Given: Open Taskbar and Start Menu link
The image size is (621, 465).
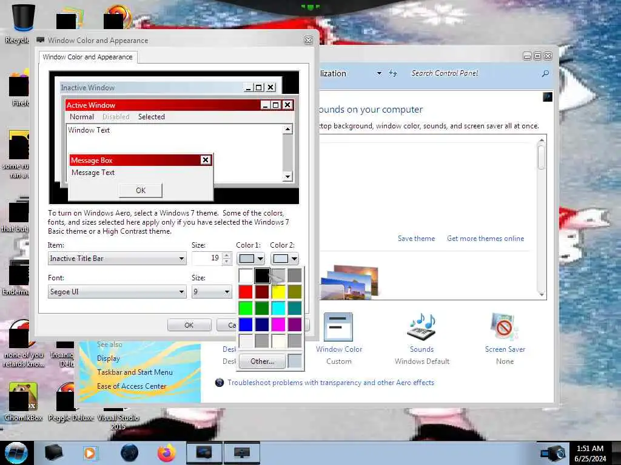Looking at the screenshot, I should point(135,372).
